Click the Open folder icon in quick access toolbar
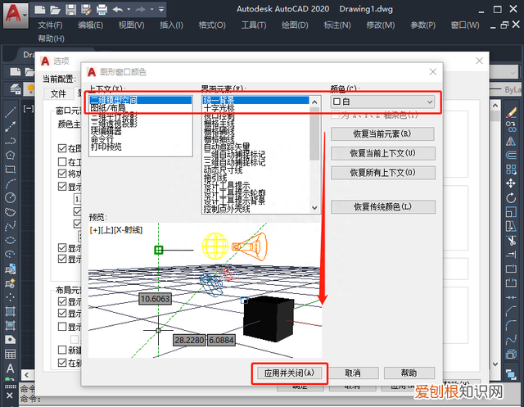The width and height of the screenshot is (524, 407). 55,9
